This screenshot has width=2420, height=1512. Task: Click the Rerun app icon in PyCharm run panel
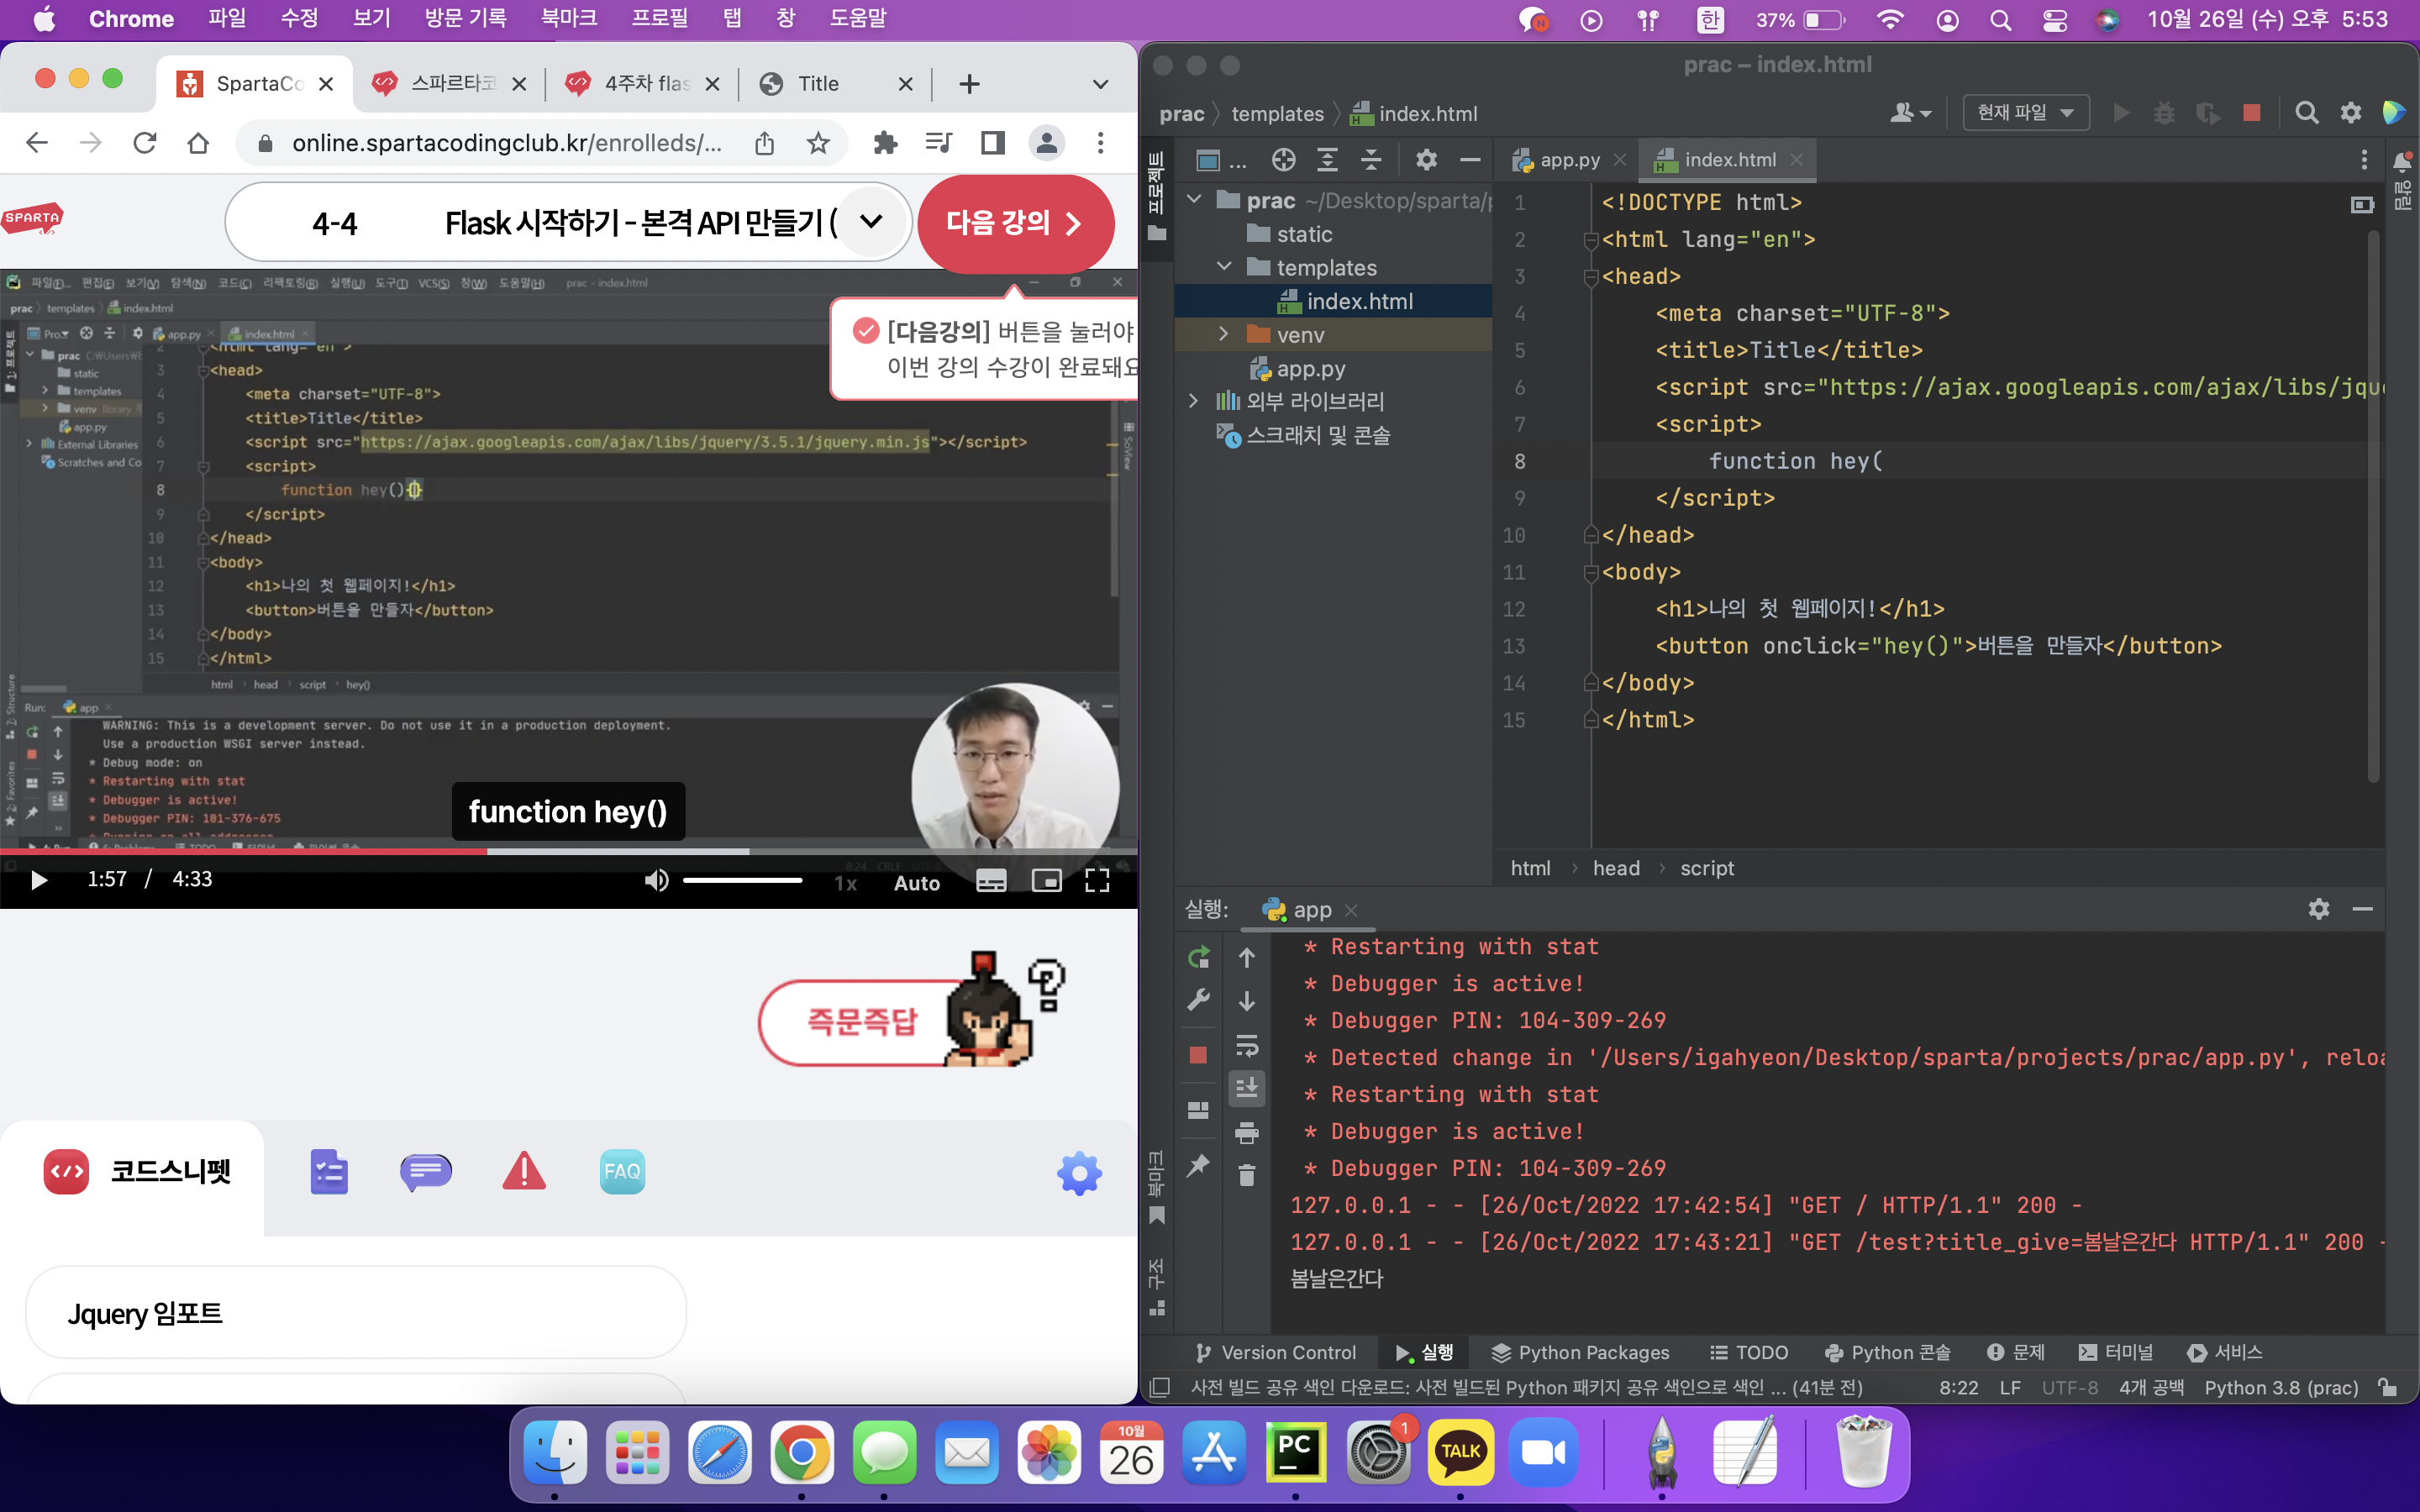coord(1198,957)
